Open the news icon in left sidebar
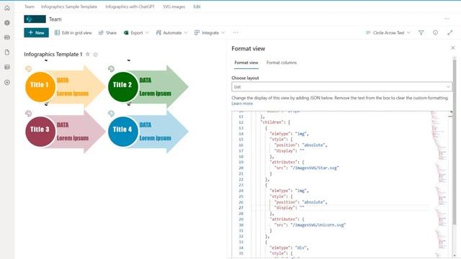Image resolution: width=461 pixels, height=259 pixels. 7,37
